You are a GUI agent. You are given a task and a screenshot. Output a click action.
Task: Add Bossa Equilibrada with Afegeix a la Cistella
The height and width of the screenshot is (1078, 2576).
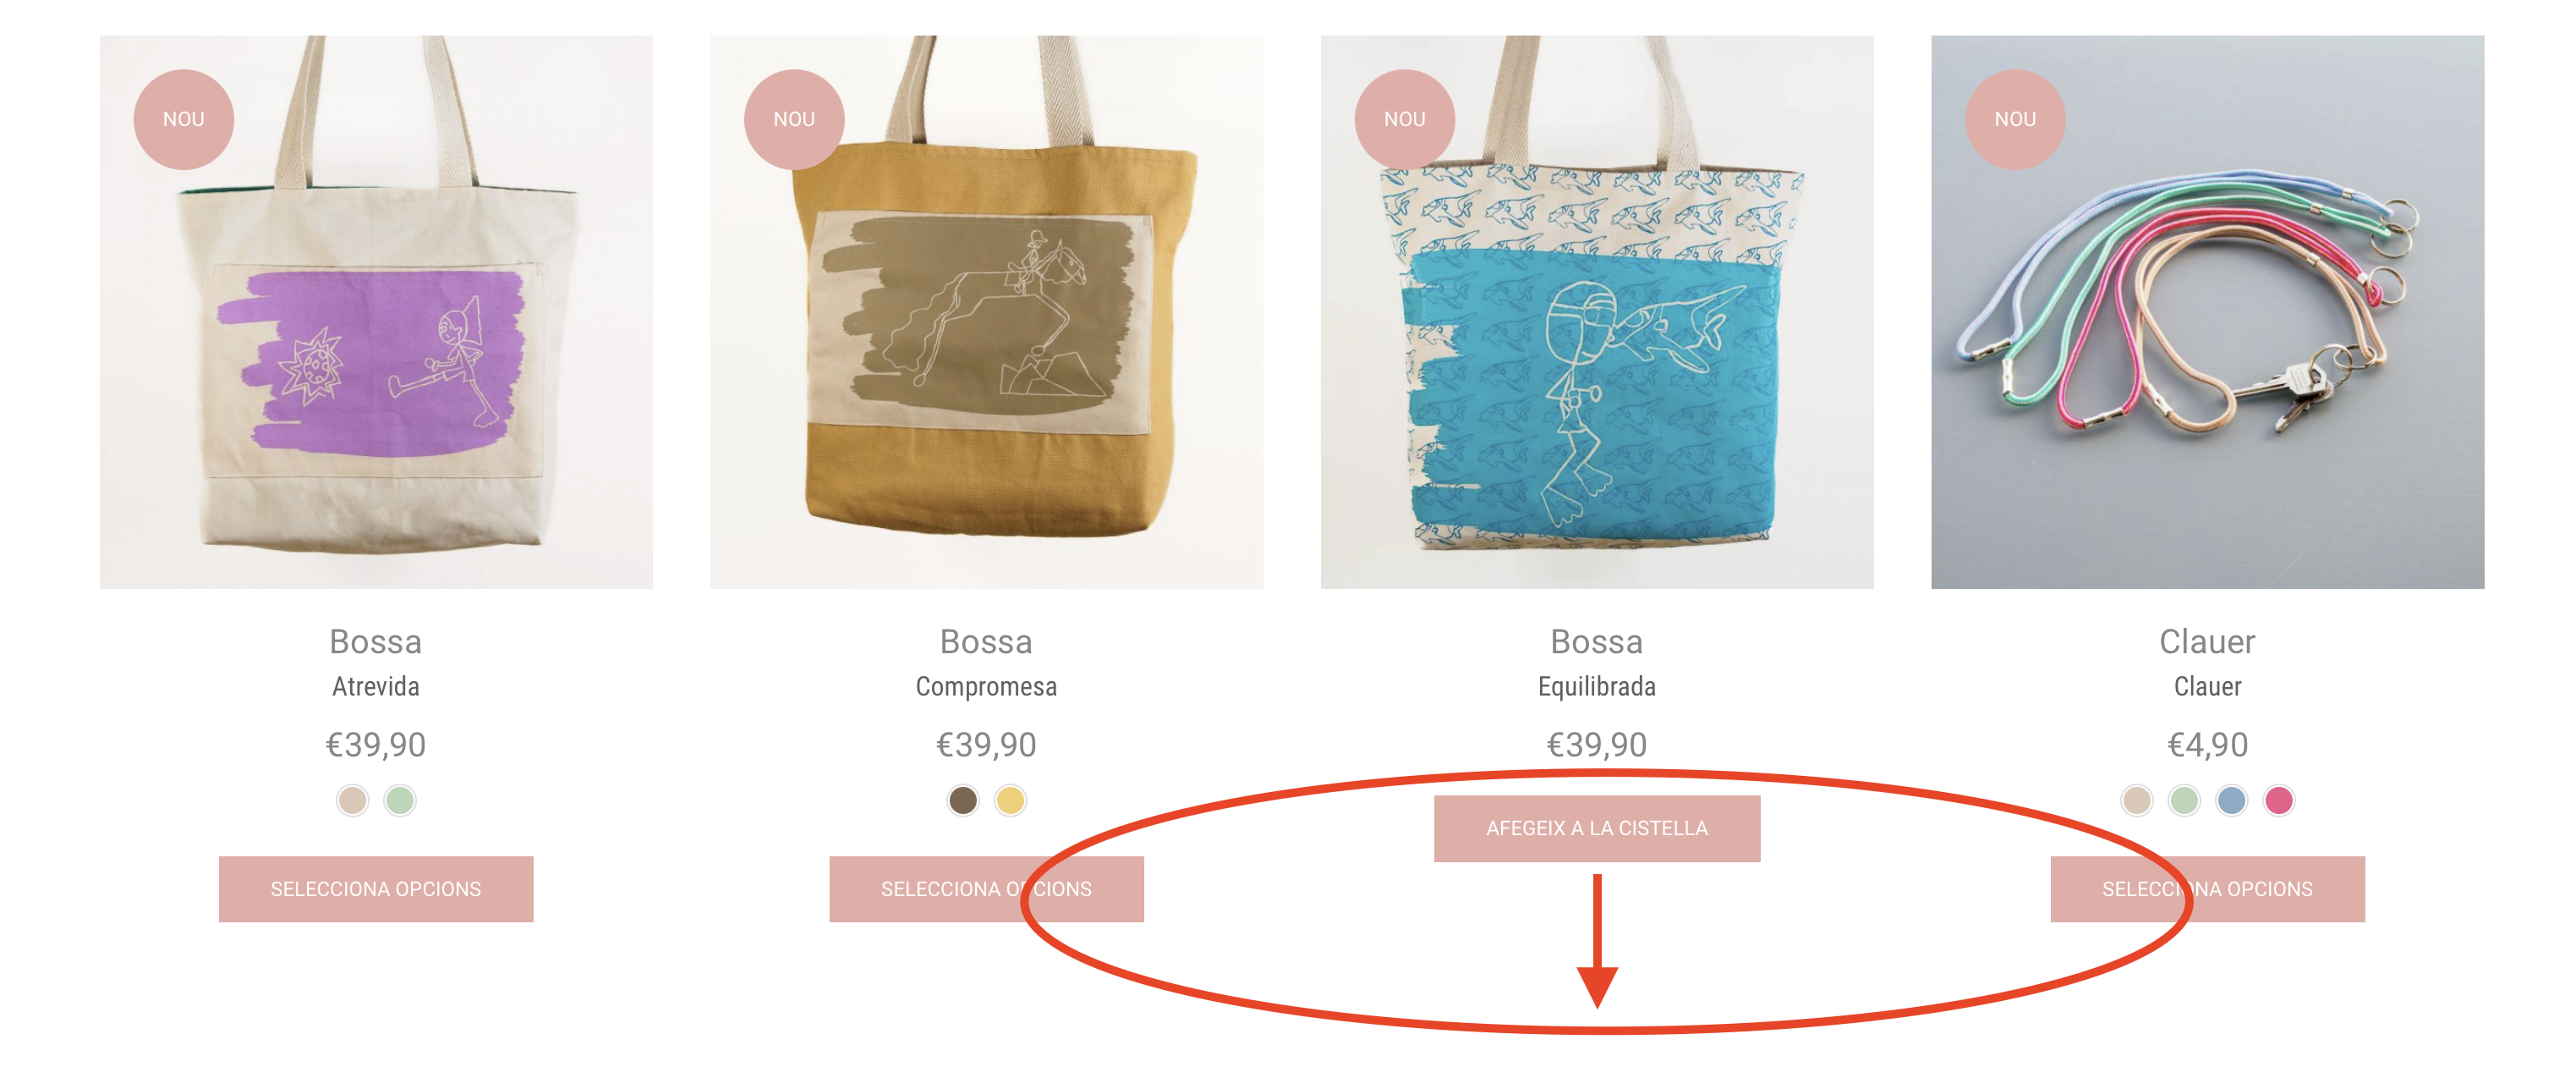pos(1597,828)
